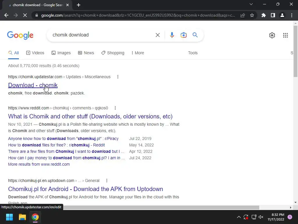The image size is (298, 224).
Task: Switch to the Videos tab
Action: (35, 53)
